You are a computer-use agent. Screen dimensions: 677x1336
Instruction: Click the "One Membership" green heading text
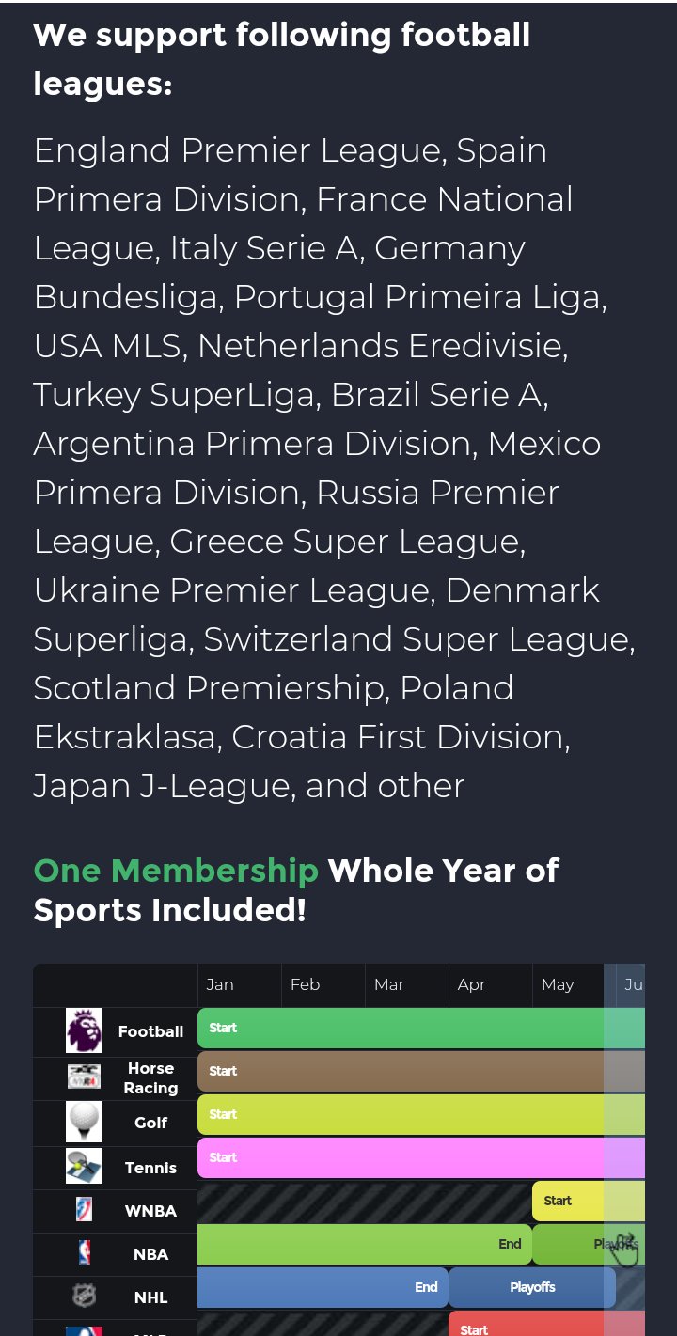[x=176, y=871]
